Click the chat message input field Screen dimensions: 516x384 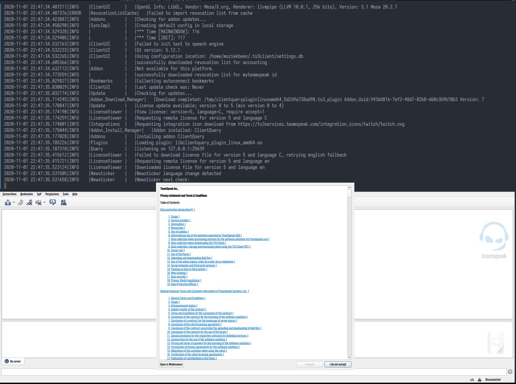(x=253, y=372)
